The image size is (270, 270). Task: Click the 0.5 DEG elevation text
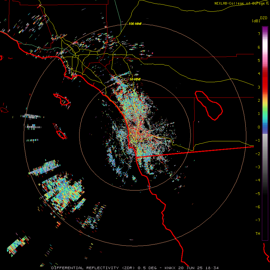(x=147, y=268)
